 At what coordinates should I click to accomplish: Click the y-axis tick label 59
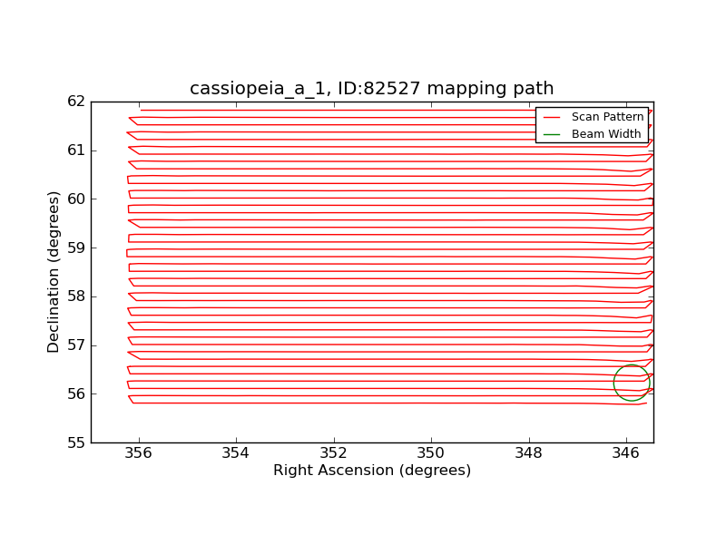[76, 248]
